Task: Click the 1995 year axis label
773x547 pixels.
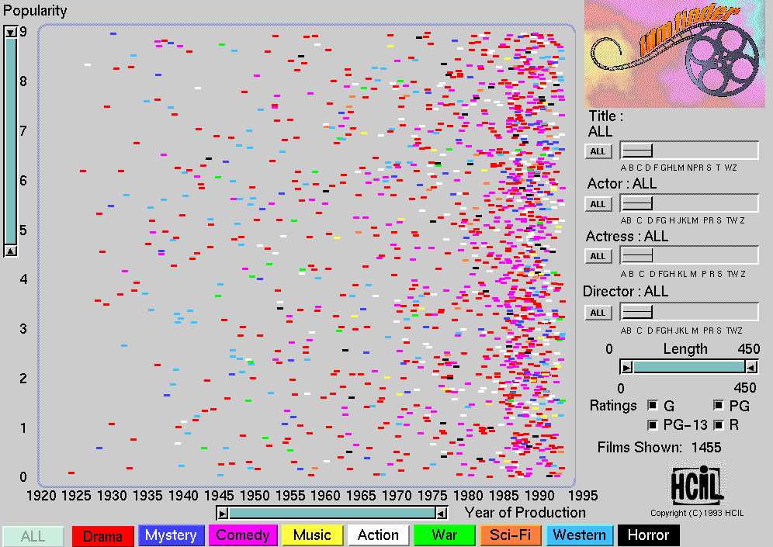Action: pyautogui.click(x=583, y=495)
